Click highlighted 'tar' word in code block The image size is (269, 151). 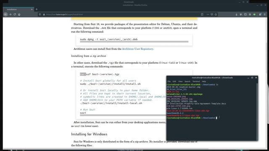pyautogui.click(x=83, y=74)
